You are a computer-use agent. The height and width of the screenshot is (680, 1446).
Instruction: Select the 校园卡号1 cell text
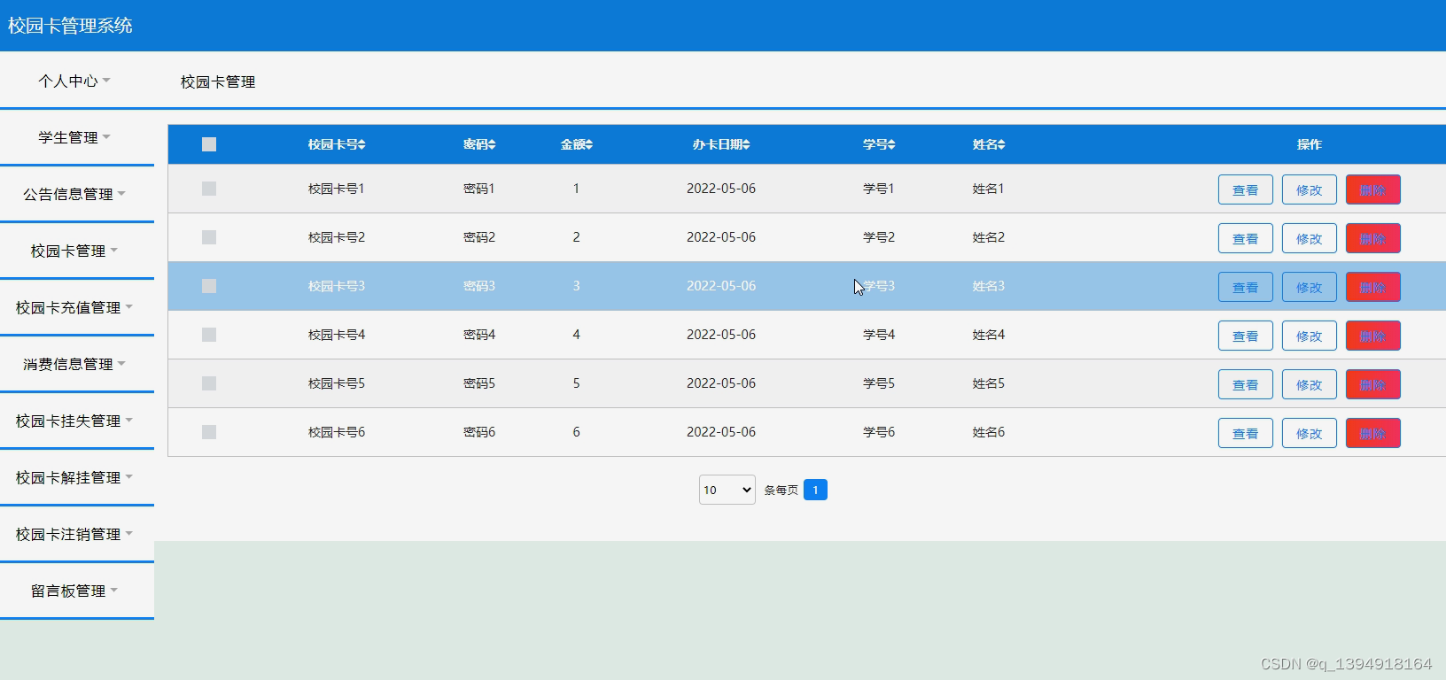pyautogui.click(x=336, y=189)
